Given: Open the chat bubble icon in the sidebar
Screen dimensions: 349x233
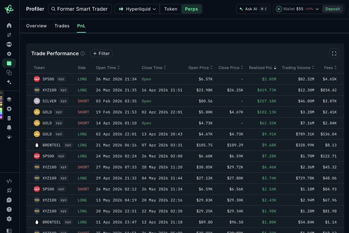Looking at the screenshot, I should (x=9, y=200).
